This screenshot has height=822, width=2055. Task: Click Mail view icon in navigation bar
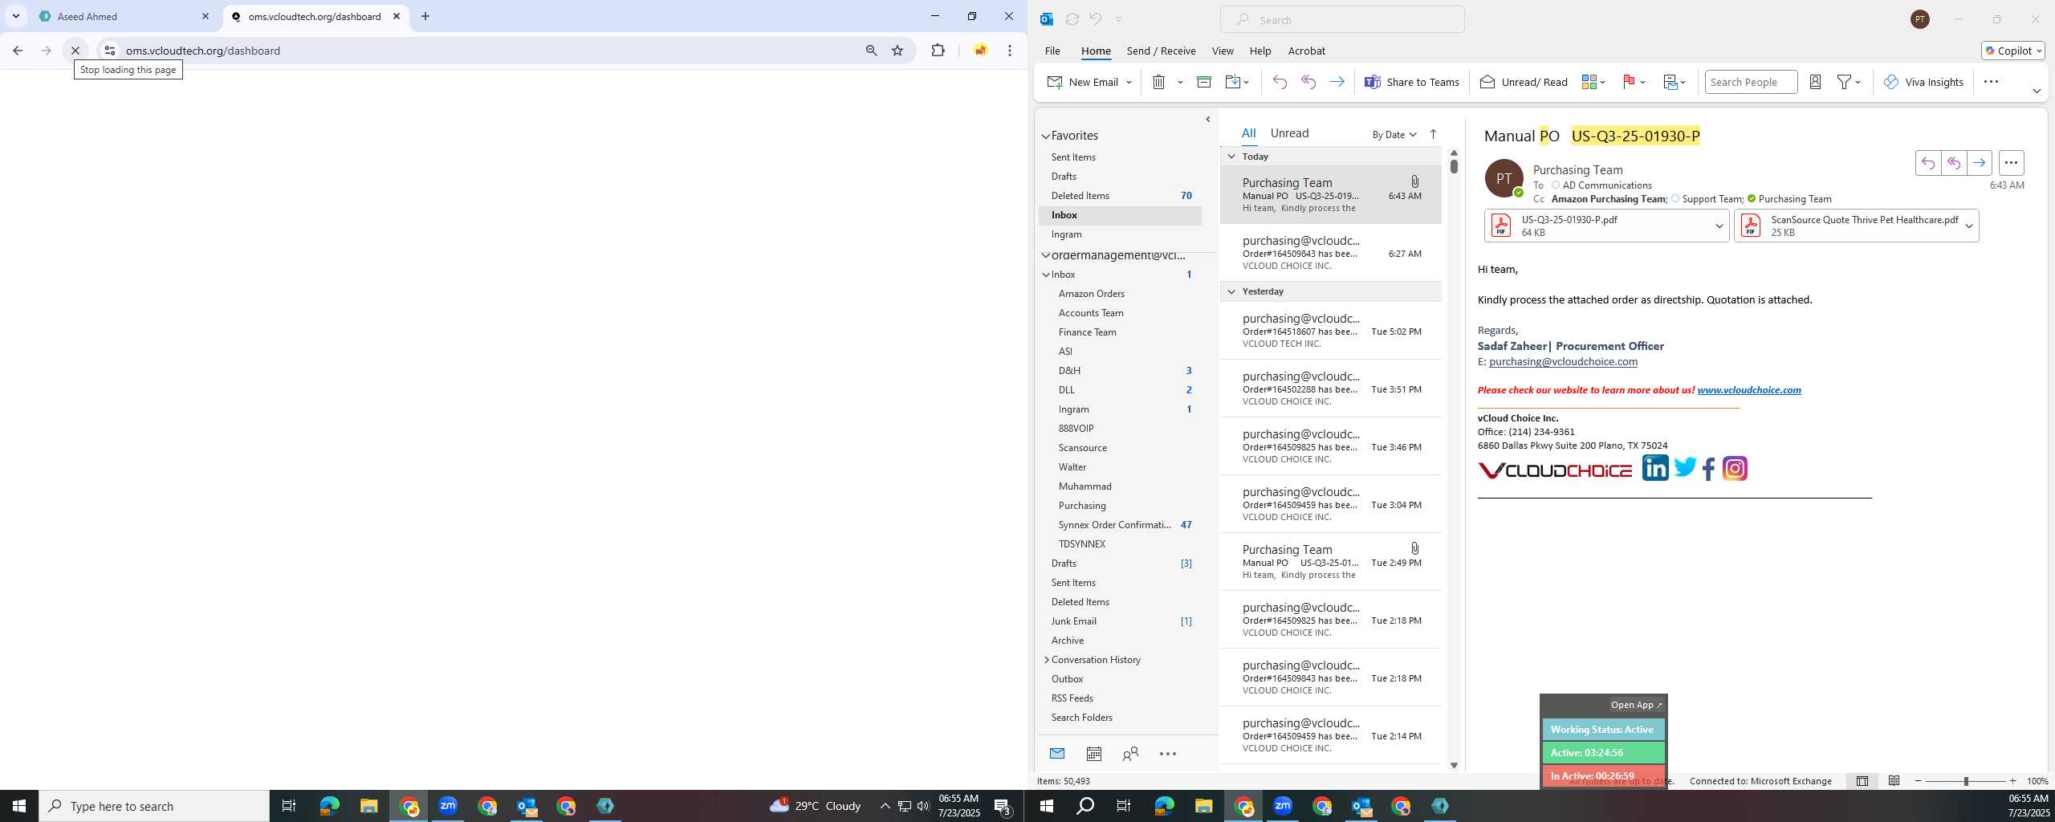1056,754
